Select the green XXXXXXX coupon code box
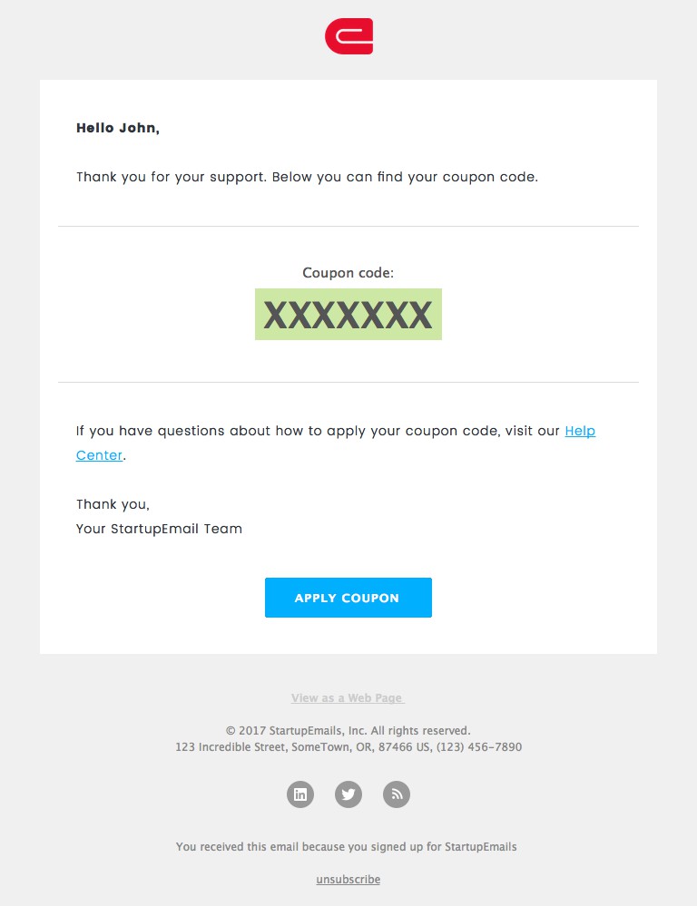 click(x=348, y=315)
